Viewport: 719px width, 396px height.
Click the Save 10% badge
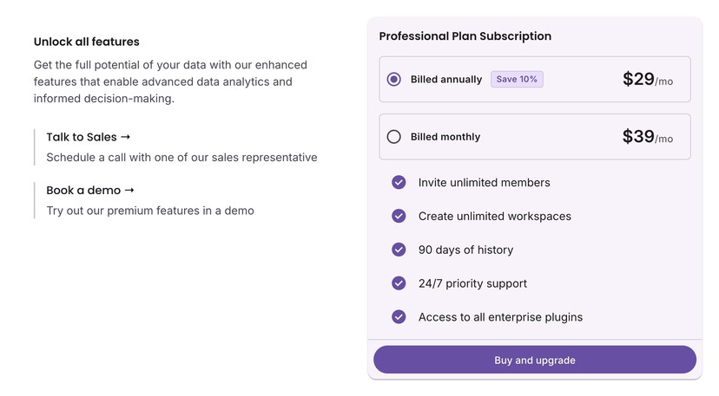coord(517,80)
